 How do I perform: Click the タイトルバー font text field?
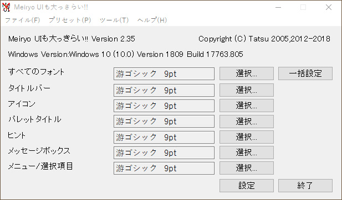coord(164,90)
